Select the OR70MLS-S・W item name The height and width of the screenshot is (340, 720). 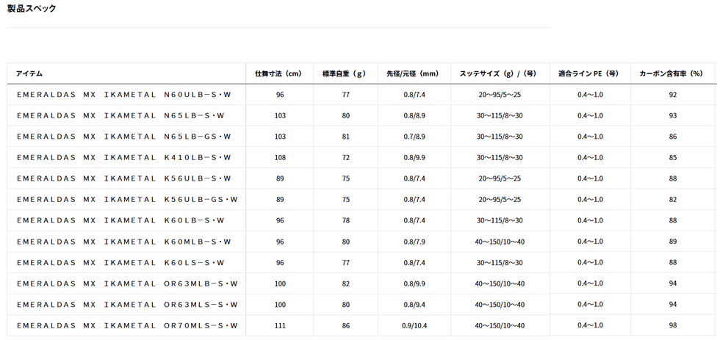click(127, 325)
